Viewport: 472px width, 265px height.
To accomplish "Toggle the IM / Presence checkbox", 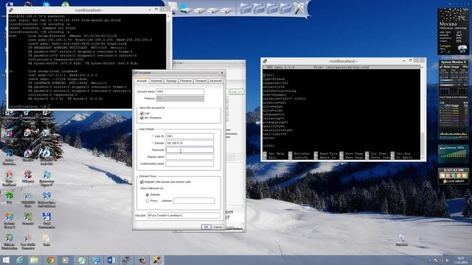I will click(x=142, y=118).
